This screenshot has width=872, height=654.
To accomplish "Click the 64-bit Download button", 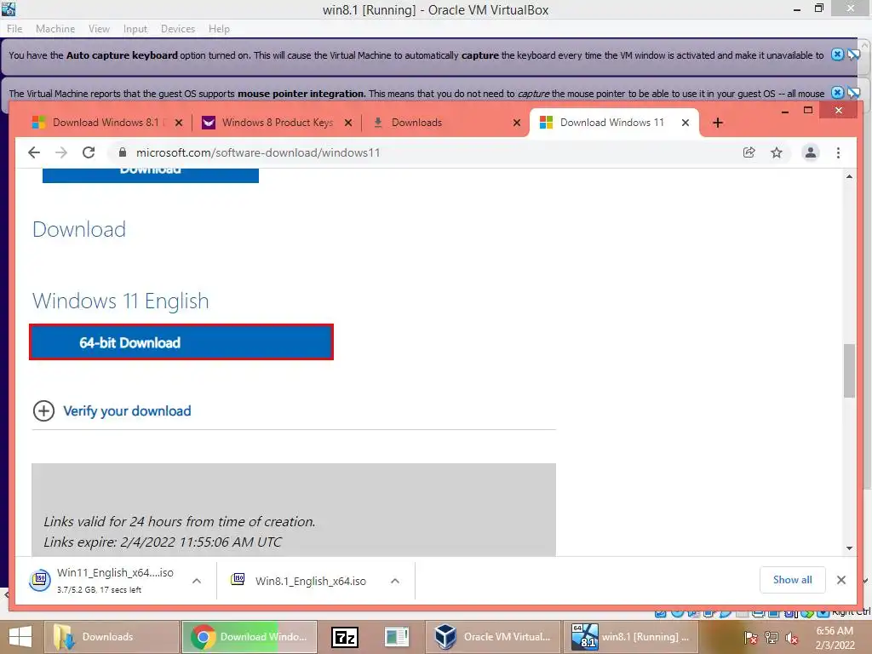I will tap(181, 342).
